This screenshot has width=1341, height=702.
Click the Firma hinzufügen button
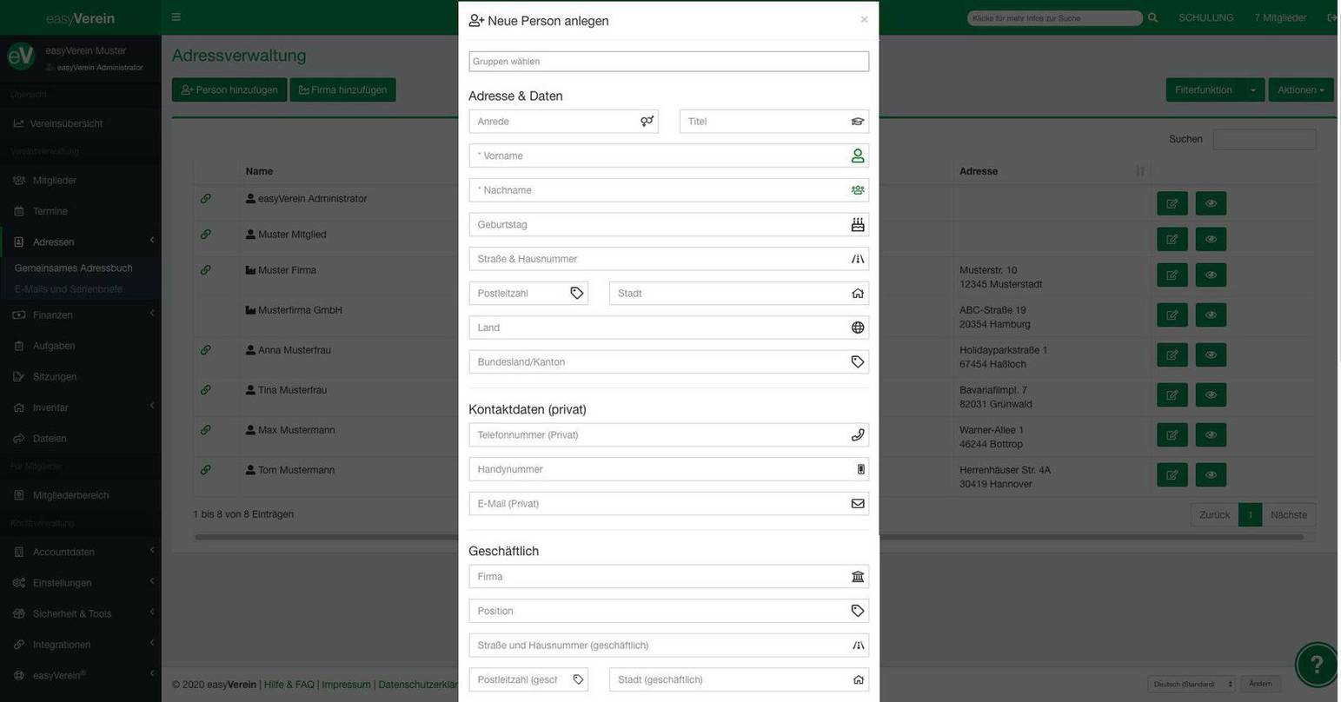coord(342,90)
